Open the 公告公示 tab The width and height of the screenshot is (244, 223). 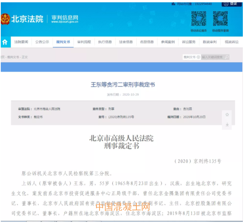[x=42, y=42]
